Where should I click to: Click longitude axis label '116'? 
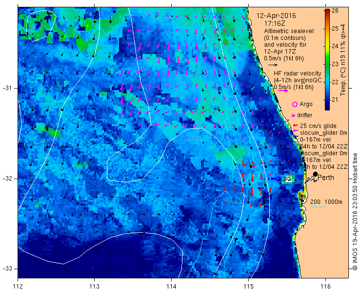point(325,287)
